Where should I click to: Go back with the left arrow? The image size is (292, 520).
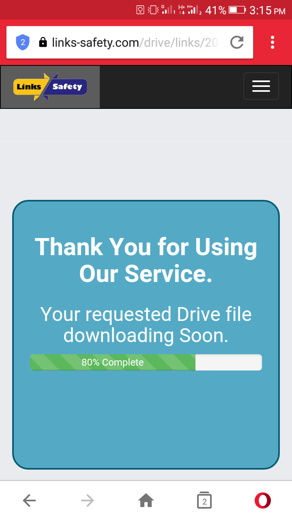[x=29, y=500]
